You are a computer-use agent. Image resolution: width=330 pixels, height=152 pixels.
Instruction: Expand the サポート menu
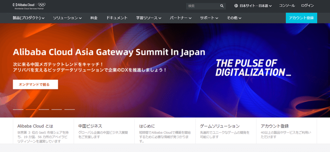pos(209,18)
